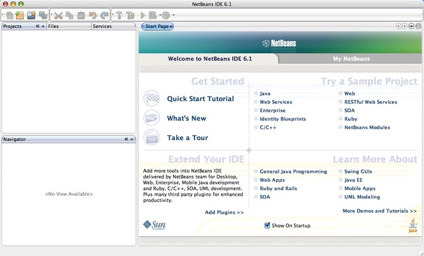Viewport: 424px width, 256px height.
Task: Open the Debug button dropdown arrow
Action: click(160, 15)
